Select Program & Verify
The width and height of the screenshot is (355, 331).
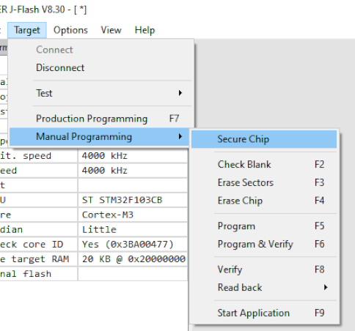click(x=264, y=244)
